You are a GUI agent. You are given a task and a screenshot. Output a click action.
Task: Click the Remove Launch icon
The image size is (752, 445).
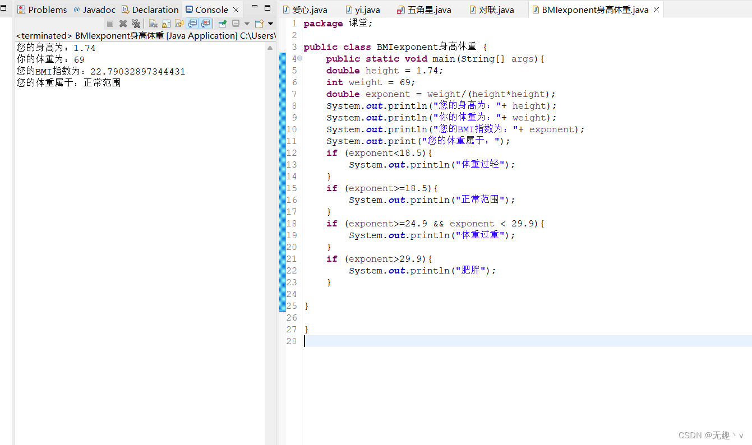click(124, 23)
